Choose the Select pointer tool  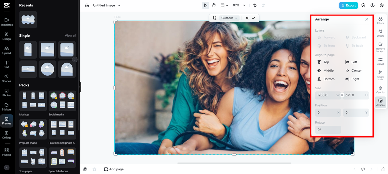(205, 5)
